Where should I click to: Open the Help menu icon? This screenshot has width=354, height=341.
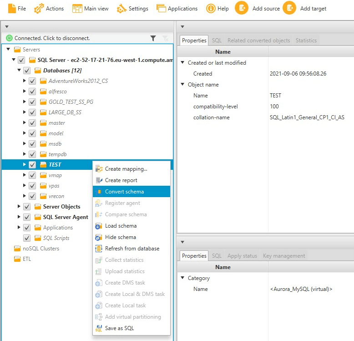[211, 8]
